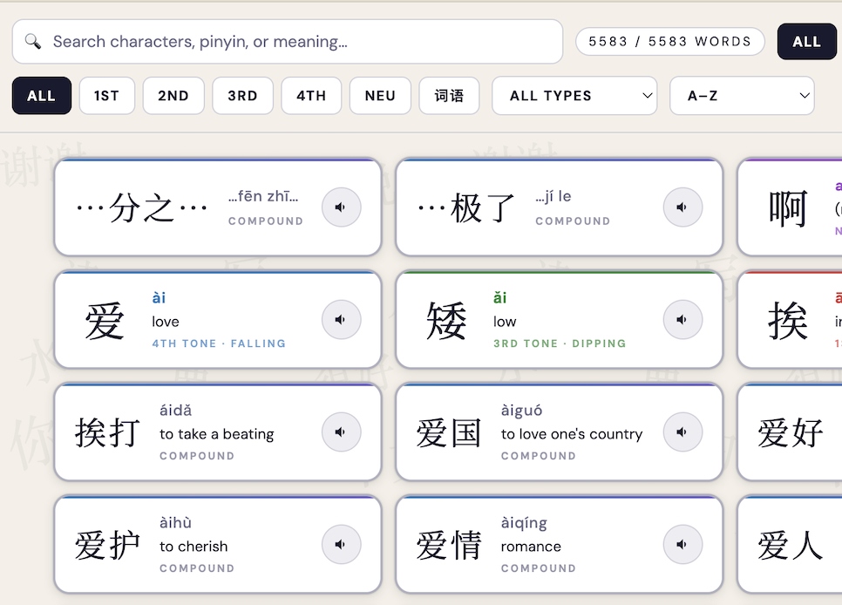Open the 爱情 romance card
The height and width of the screenshot is (605, 842).
560,544
